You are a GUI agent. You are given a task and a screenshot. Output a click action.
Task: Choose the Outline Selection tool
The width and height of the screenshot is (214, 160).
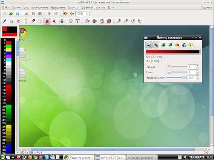click(x=101, y=21)
